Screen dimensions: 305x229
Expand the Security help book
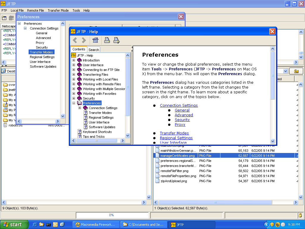[x=74, y=98]
